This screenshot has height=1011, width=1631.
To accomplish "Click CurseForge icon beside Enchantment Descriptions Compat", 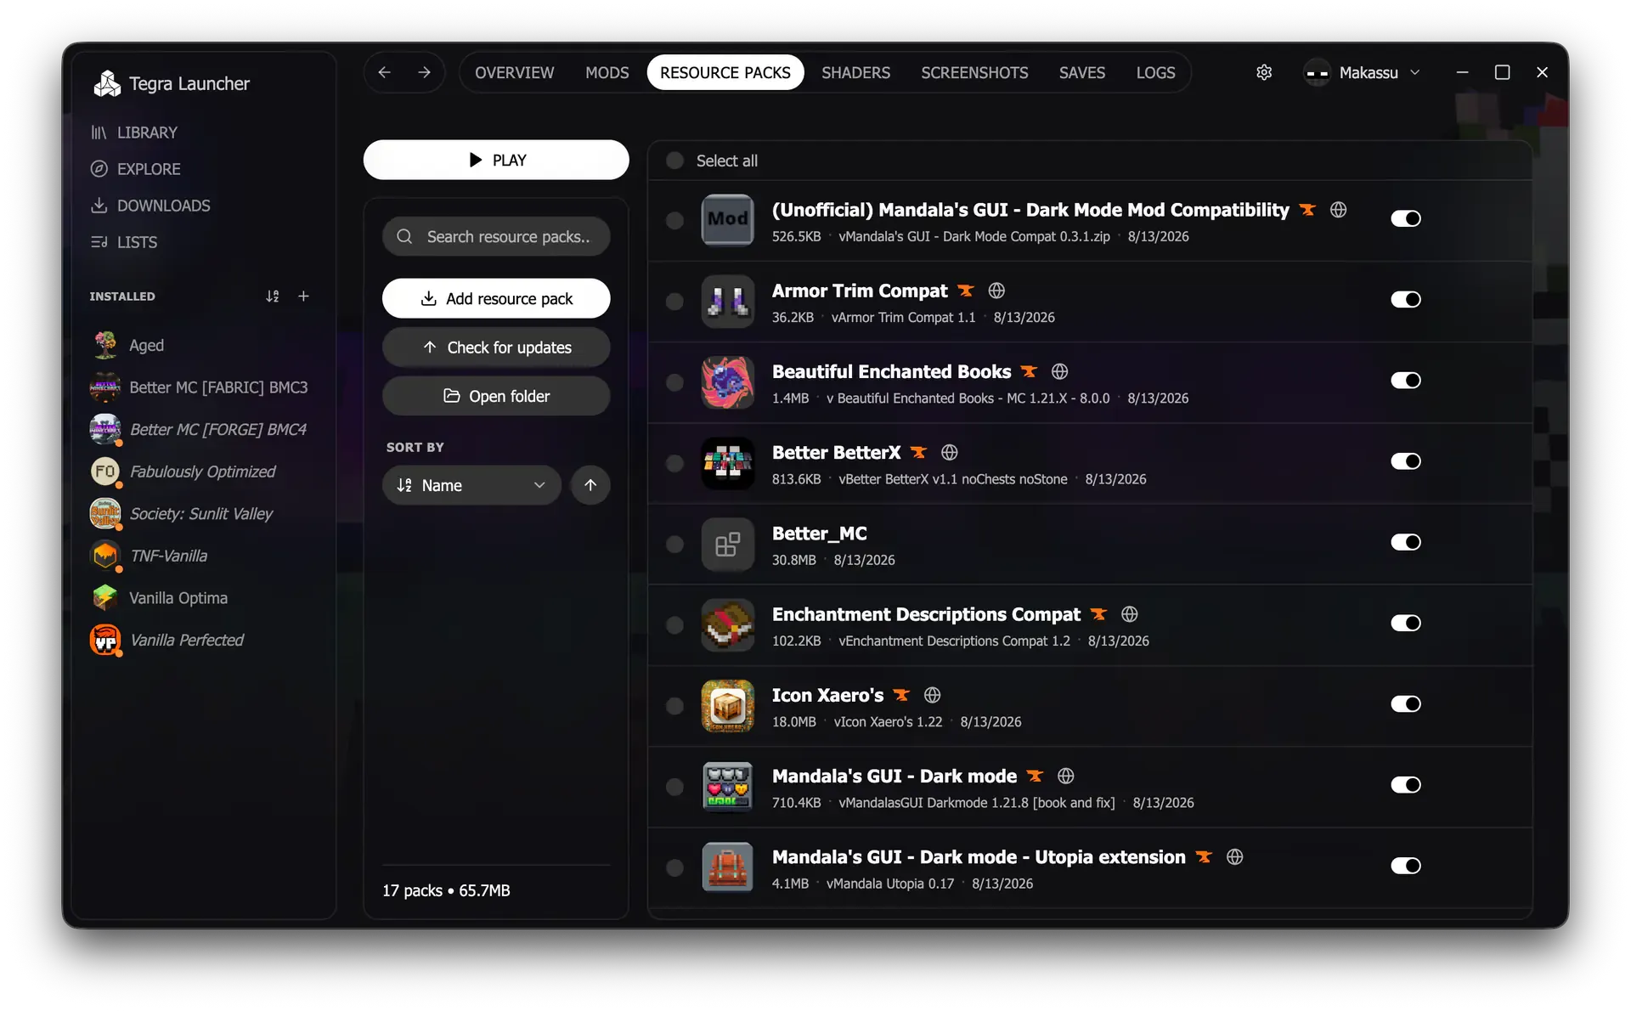I will (1098, 613).
